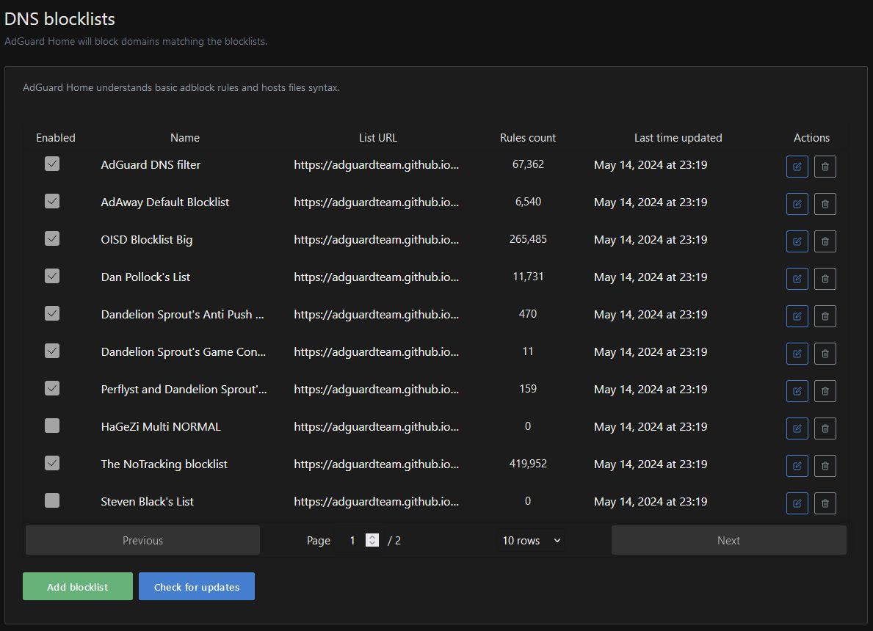Click the AdGuard DNS filter list URL
This screenshot has height=631, width=873.
click(x=377, y=164)
